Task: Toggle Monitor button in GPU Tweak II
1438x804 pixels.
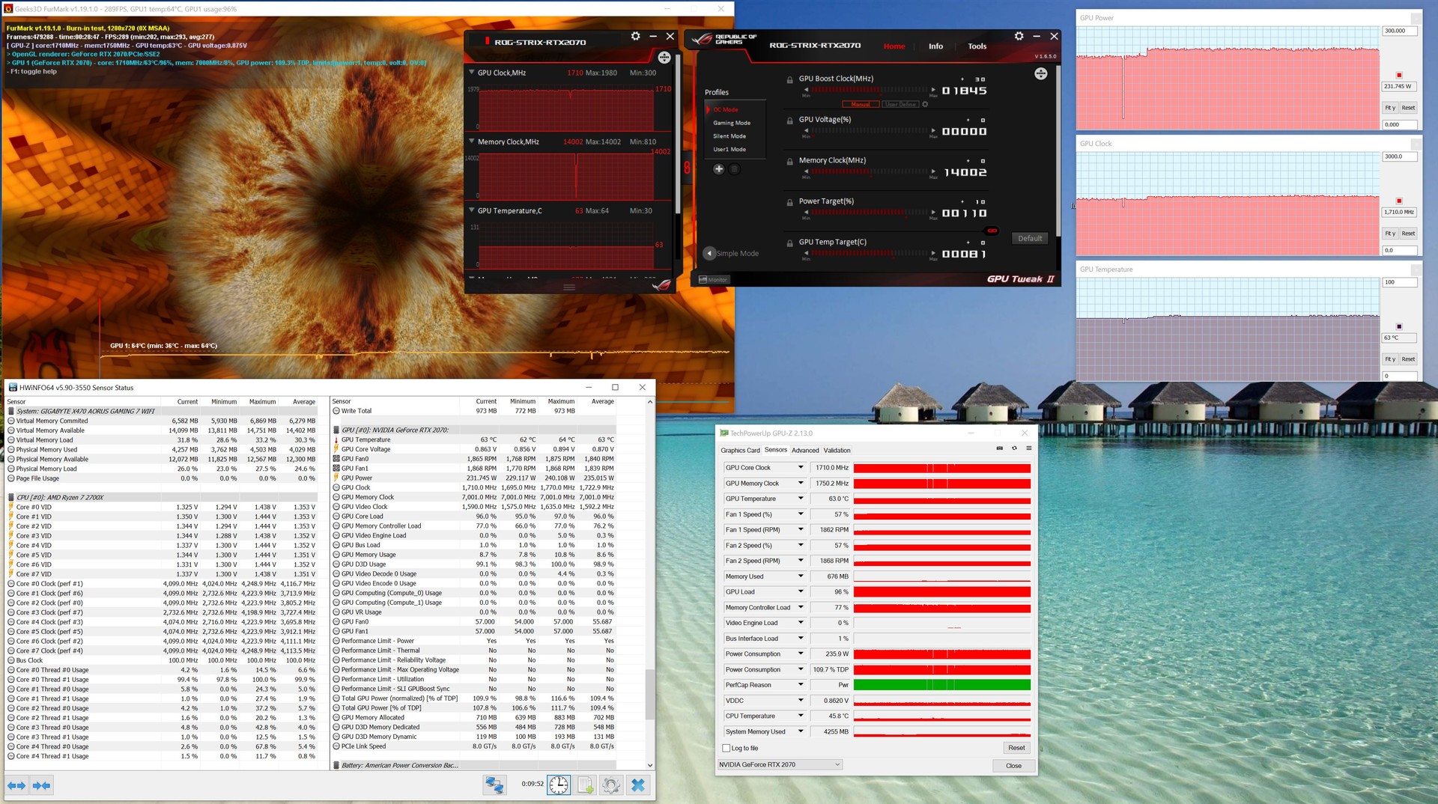Action: (x=713, y=279)
